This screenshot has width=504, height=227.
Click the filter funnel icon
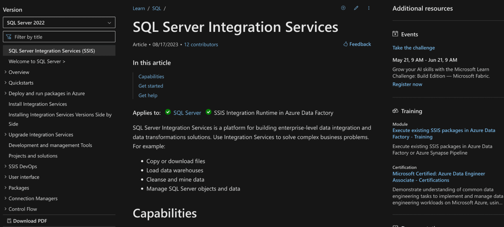coord(9,37)
